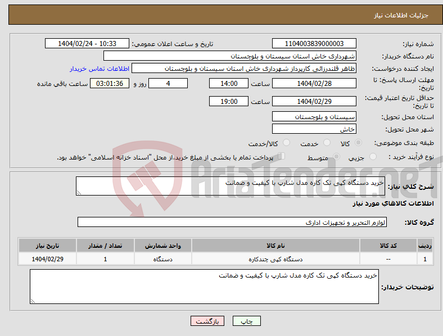Click the ردیف column header
The height and width of the screenshot is (336, 443).
point(425,246)
